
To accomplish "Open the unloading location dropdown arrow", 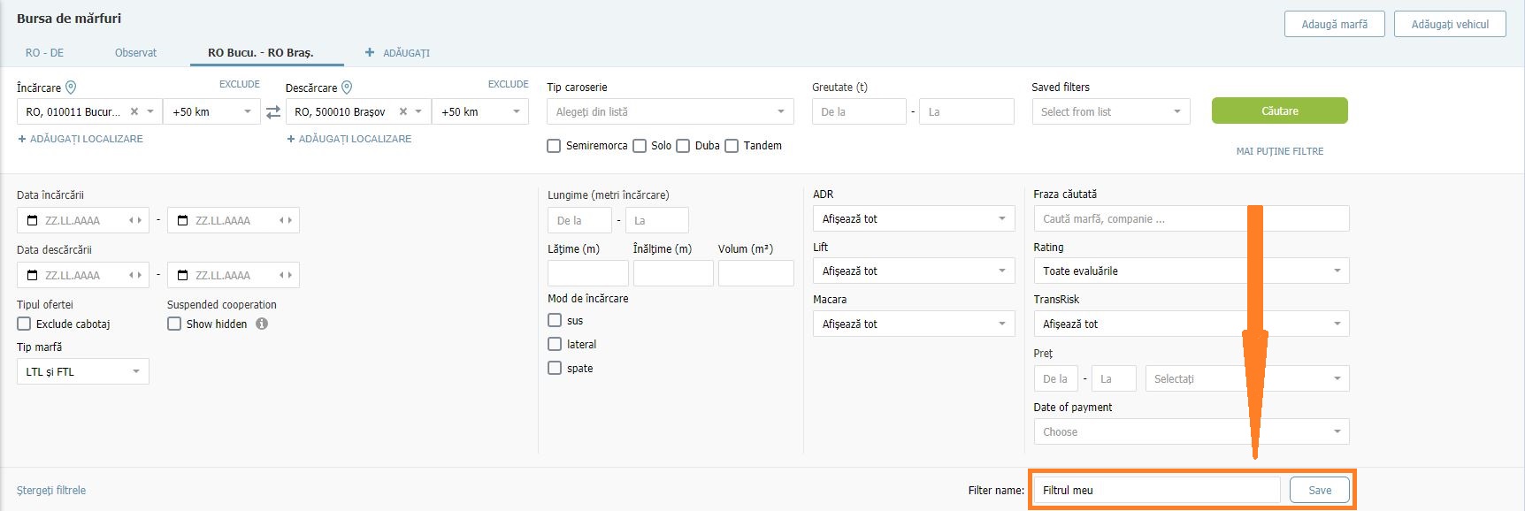I will (419, 111).
